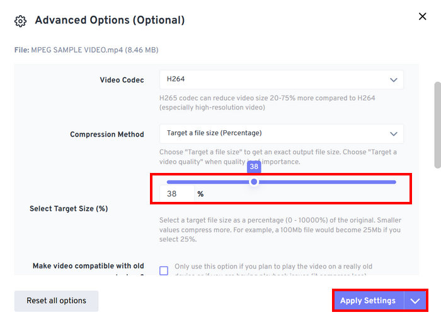Click the MPEG SAMPLE VIDEO.mp4 file name
Viewport: 441px width, 322px height.
(x=77, y=50)
